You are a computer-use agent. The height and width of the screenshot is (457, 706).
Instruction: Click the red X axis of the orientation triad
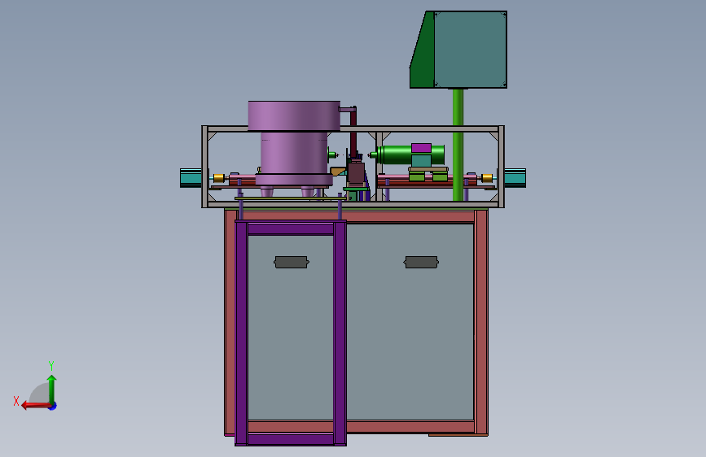click(x=36, y=406)
